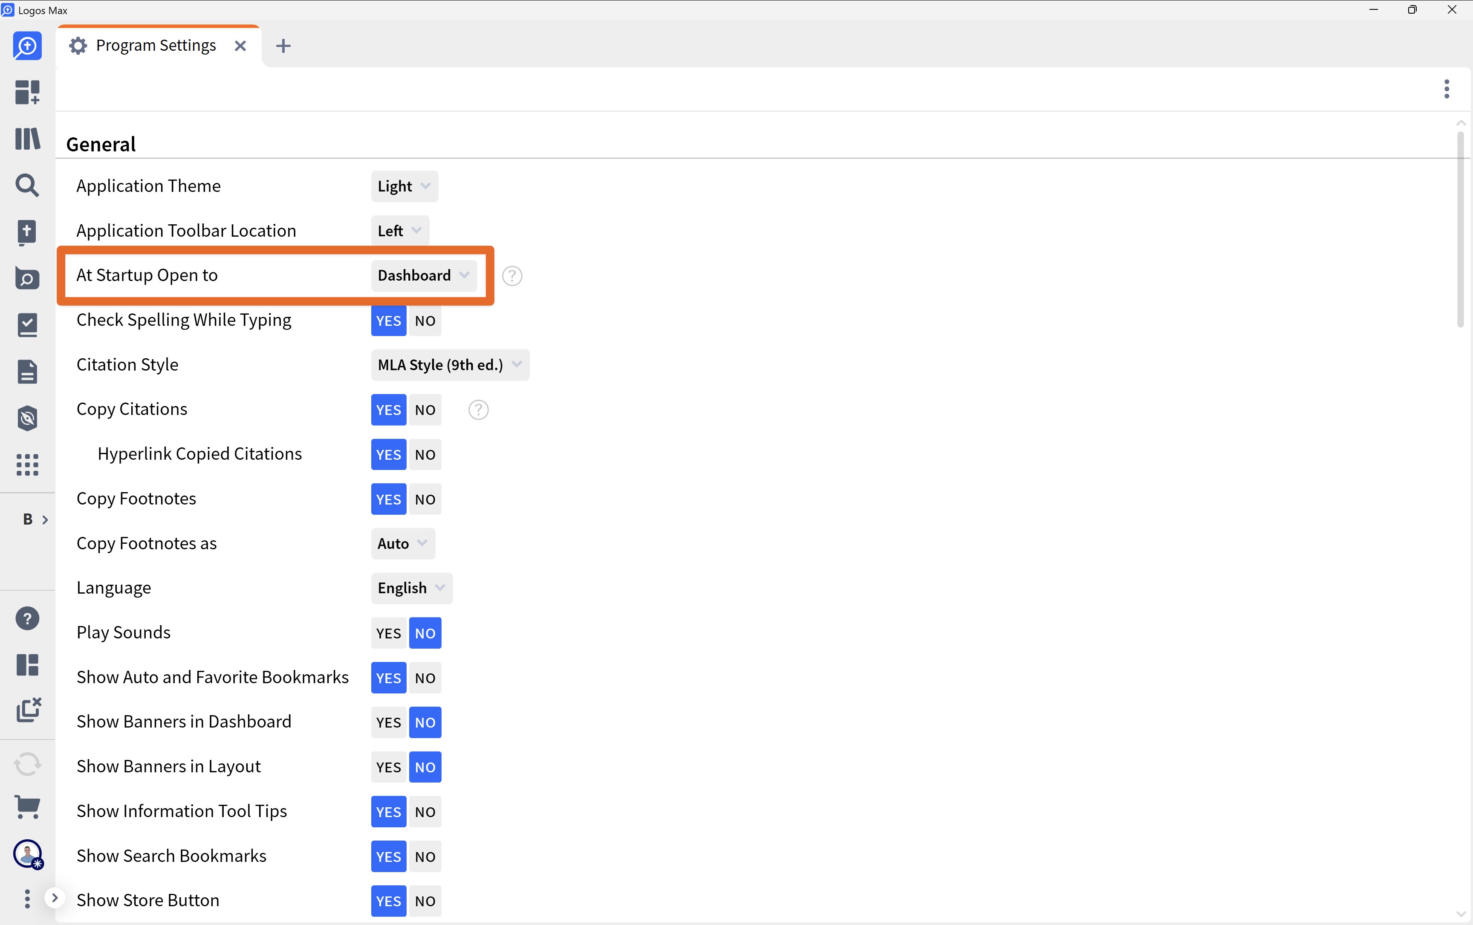Set Copy Footnotes to NO
Viewport: 1473px width, 925px height.
coord(425,499)
